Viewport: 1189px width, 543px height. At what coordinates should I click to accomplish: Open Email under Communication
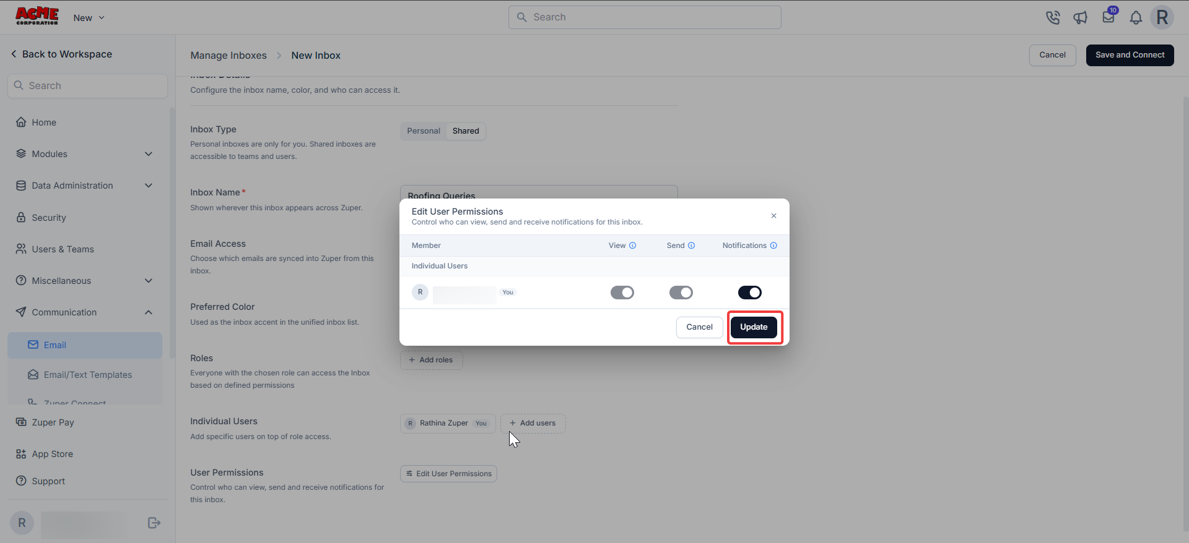pyautogui.click(x=85, y=345)
